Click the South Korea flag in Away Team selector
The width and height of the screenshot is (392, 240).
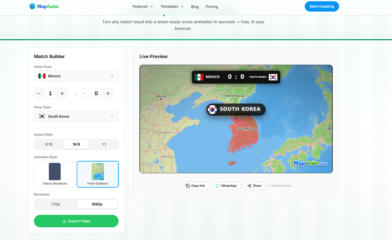point(42,116)
